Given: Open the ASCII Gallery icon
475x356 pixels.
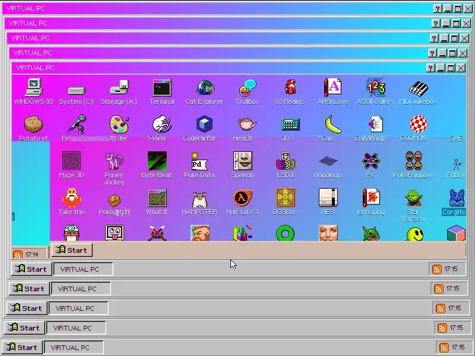Looking at the screenshot, I should pyautogui.click(x=376, y=87).
